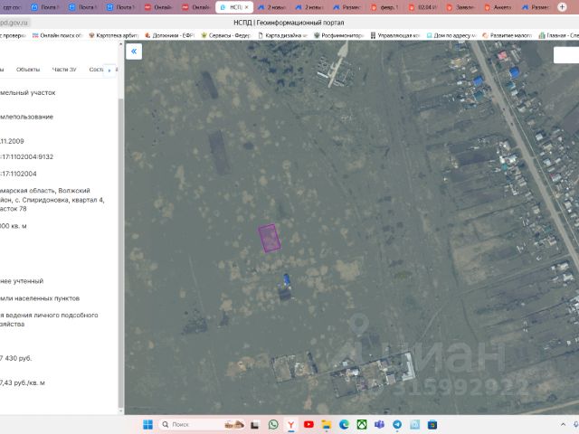Open Task View from the taskbar
The height and width of the screenshot is (434, 579).
(254, 425)
